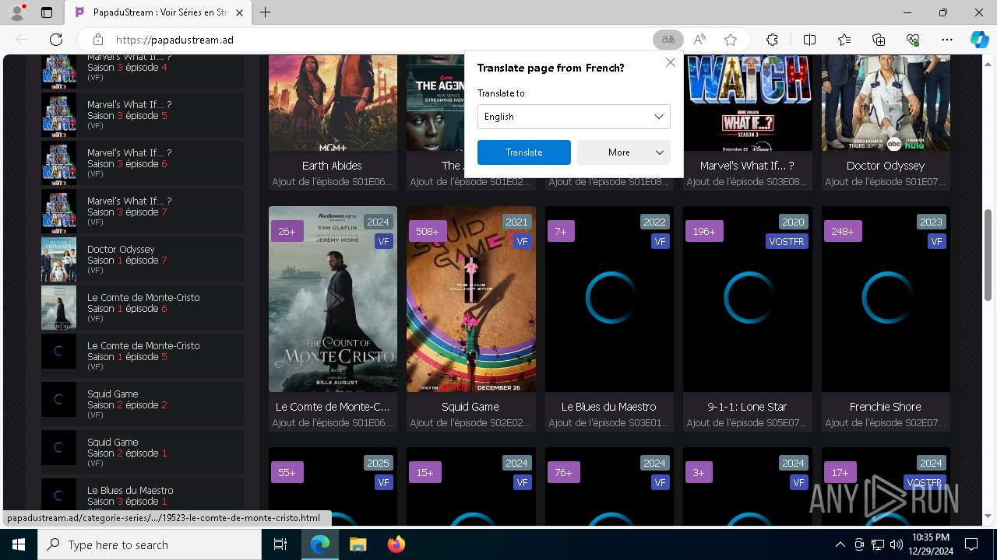Image resolution: width=997 pixels, height=560 pixels.
Task: Open Settings and more ellipsis
Action: tap(947, 40)
